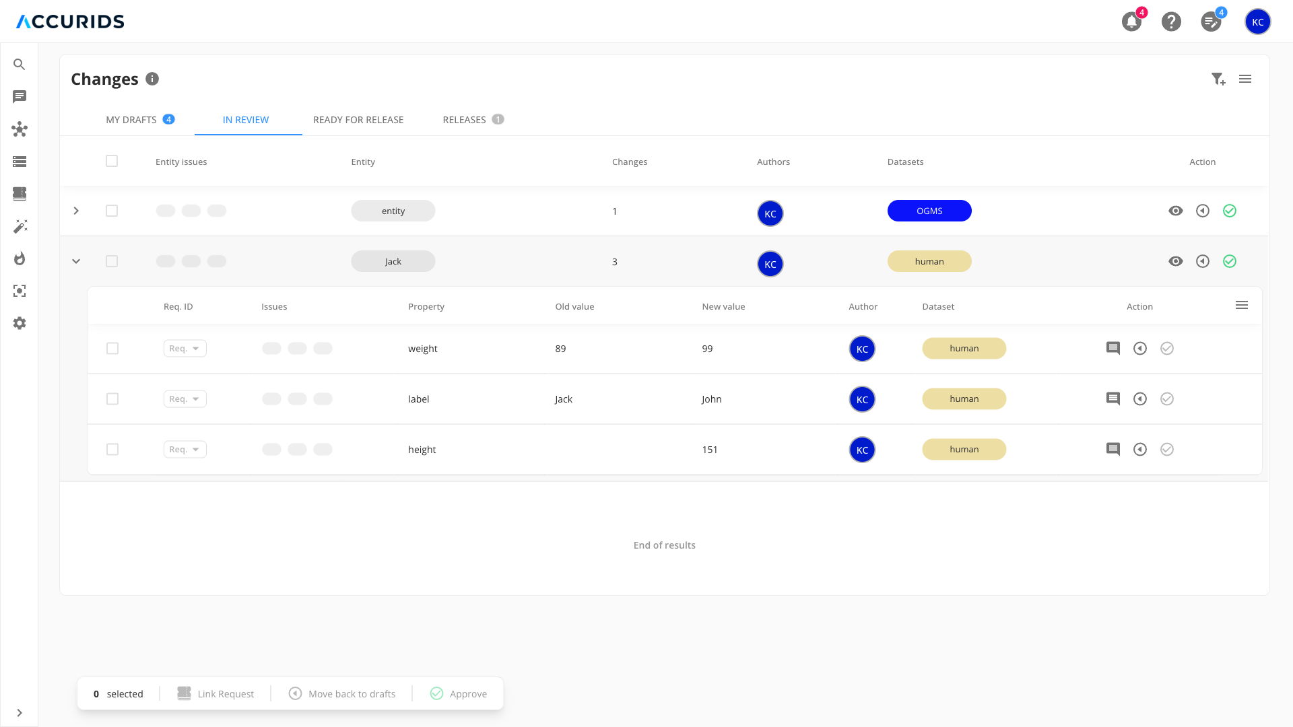
Task: Open the Req. dropdown for weight row
Action: (185, 348)
